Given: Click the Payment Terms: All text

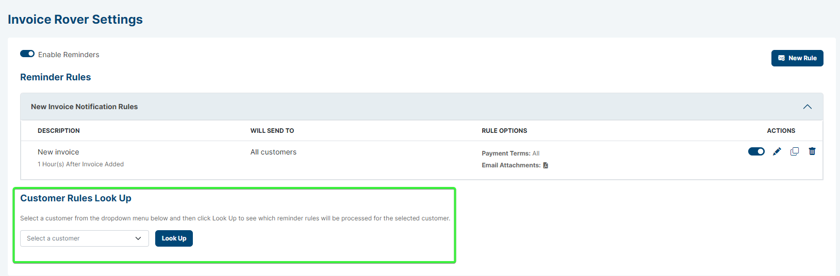Looking at the screenshot, I should (x=510, y=153).
